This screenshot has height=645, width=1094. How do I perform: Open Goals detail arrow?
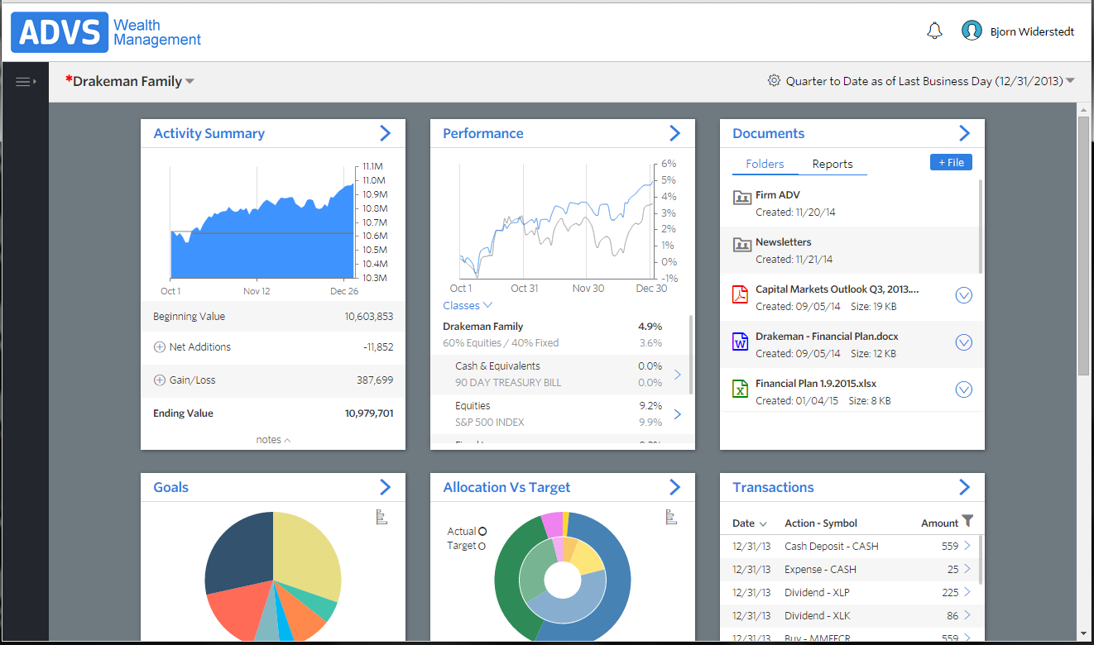click(385, 487)
